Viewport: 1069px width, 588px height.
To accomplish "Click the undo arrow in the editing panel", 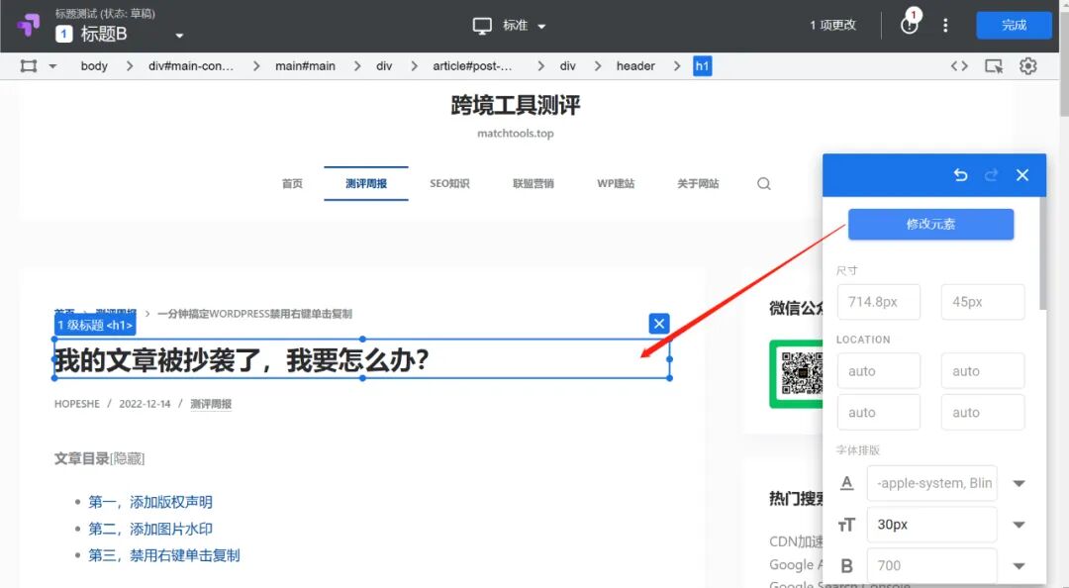I will coord(959,174).
